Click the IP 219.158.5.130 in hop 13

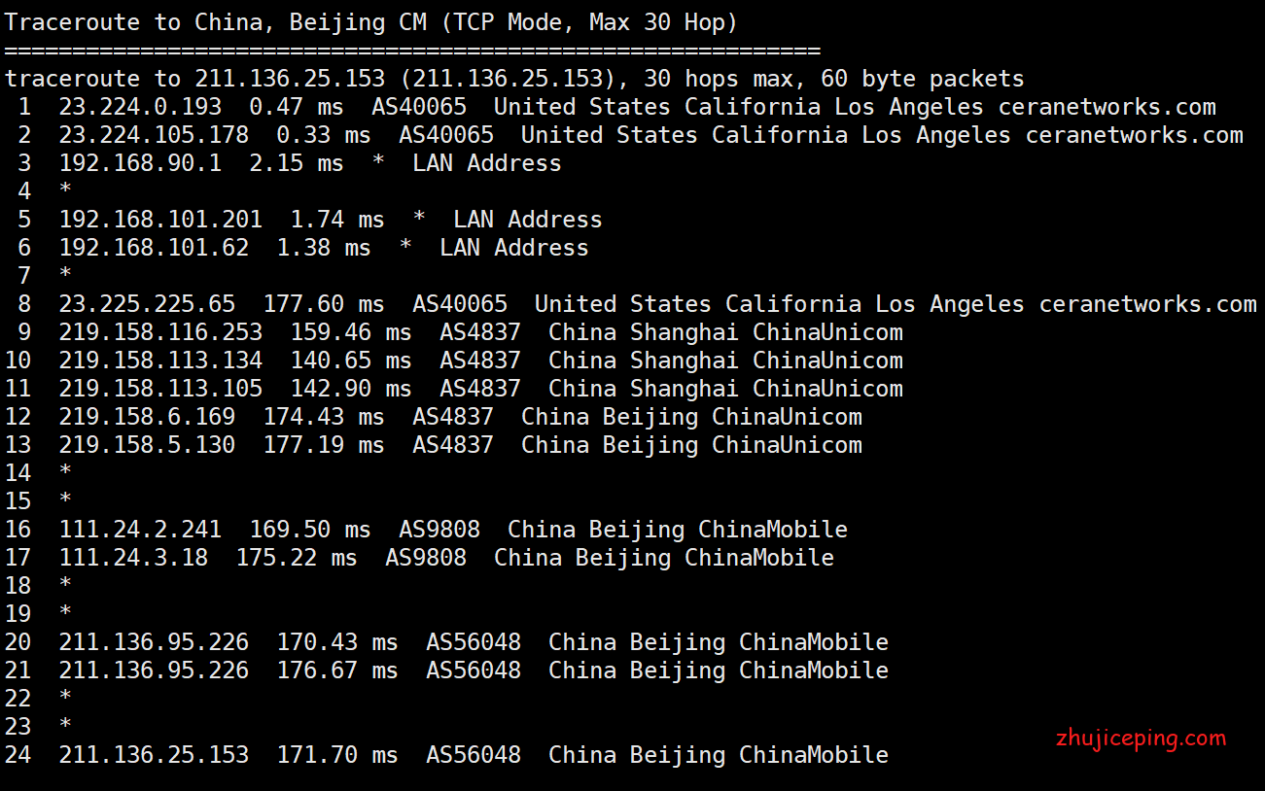click(x=147, y=445)
